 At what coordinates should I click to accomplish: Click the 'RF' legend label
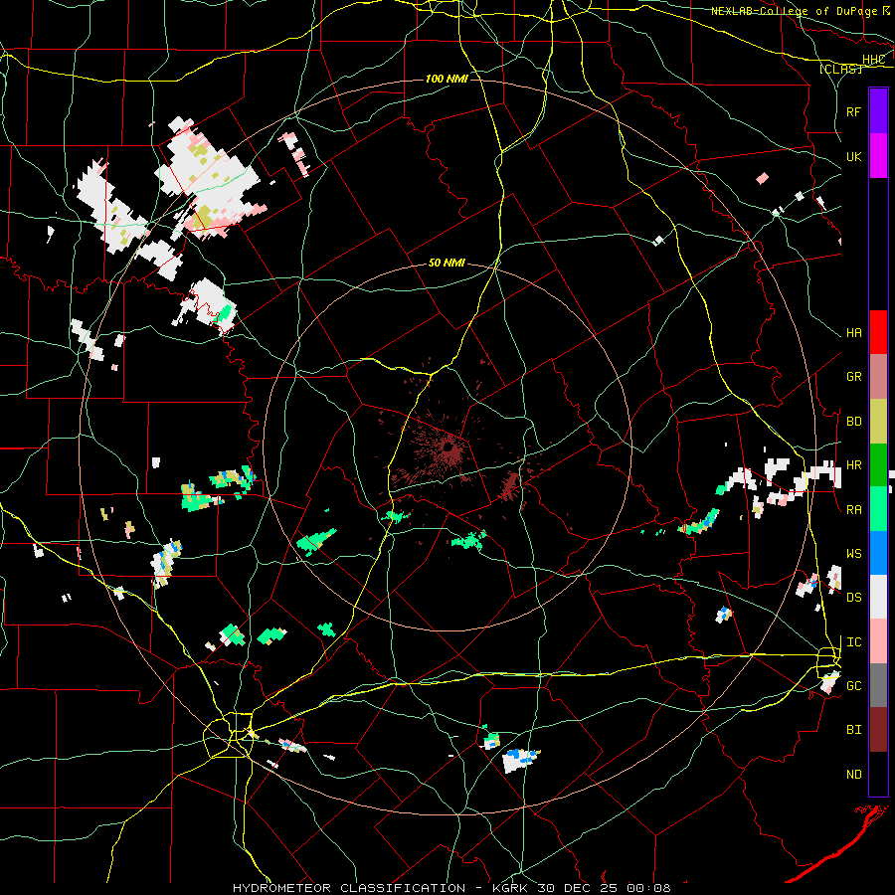pos(853,111)
